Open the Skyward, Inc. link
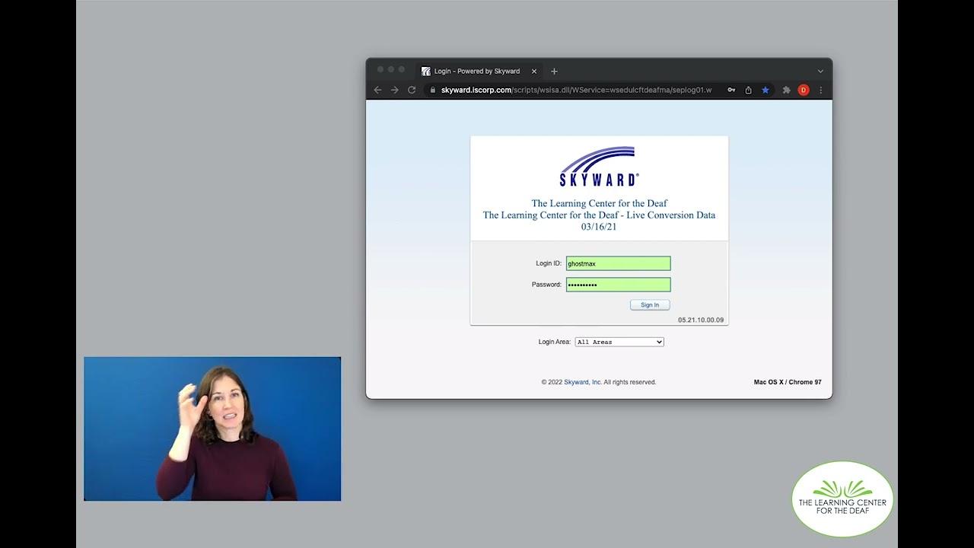This screenshot has width=974, height=548. pyautogui.click(x=583, y=382)
